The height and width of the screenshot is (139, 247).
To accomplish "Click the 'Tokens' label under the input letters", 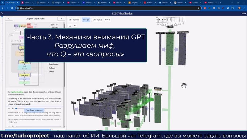I will point(170,27).
